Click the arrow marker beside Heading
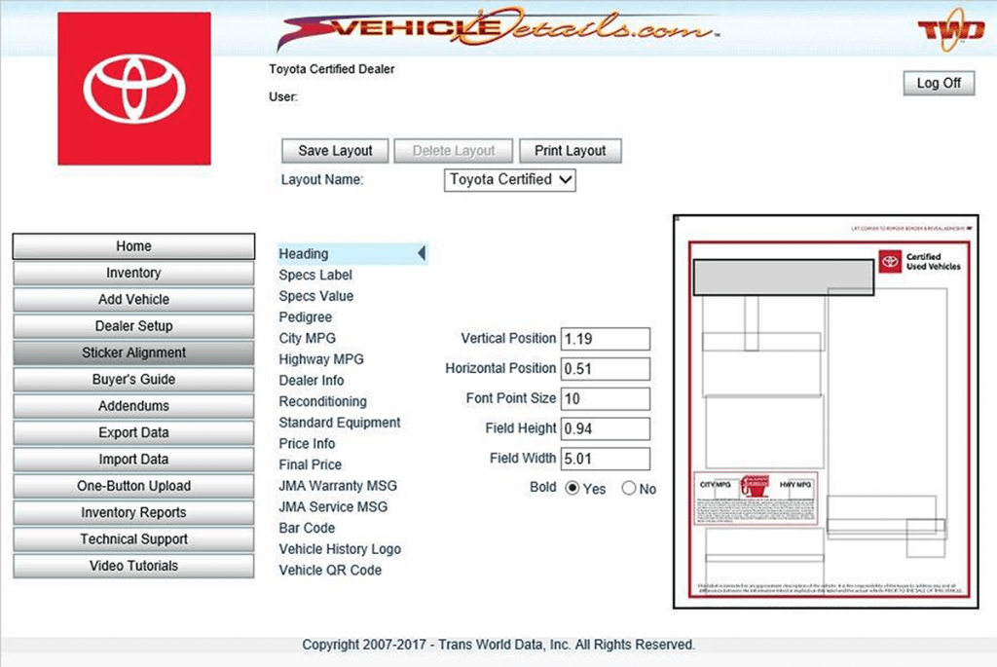Screen dimensions: 997x667 [x=421, y=254]
